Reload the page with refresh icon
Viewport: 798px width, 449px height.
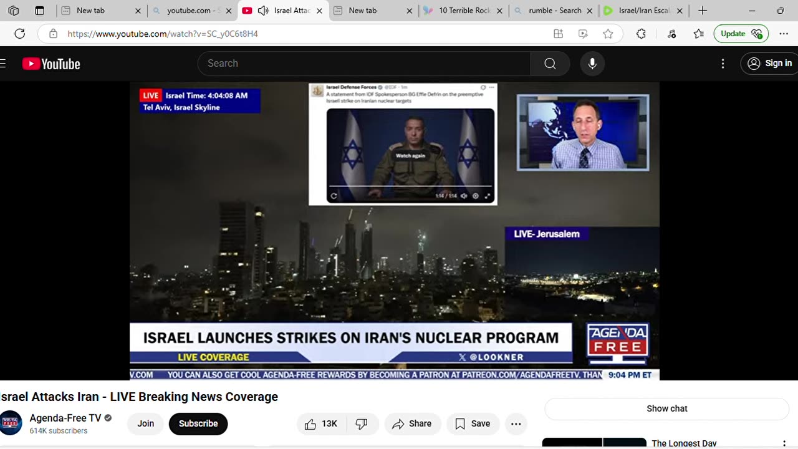pos(20,34)
